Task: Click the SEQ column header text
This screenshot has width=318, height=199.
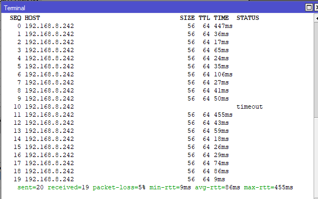Action: point(16,18)
